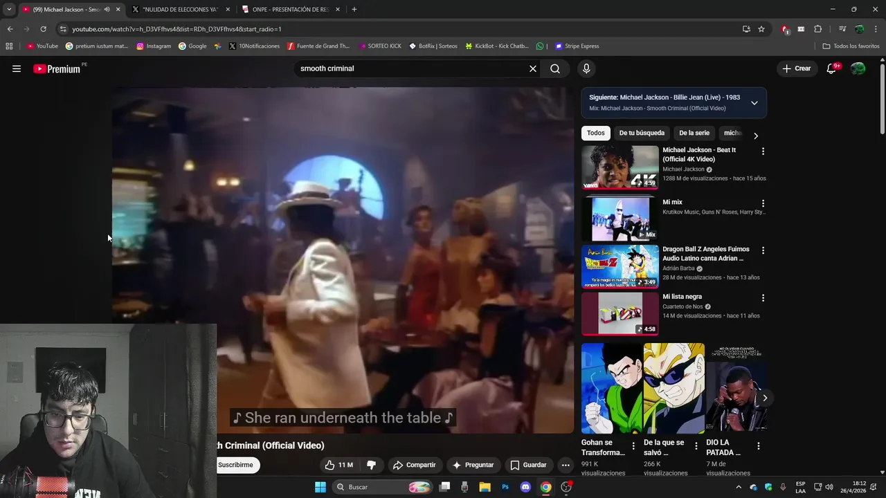Open 'Todos los favoritos' bookmarks folder

click(851, 46)
